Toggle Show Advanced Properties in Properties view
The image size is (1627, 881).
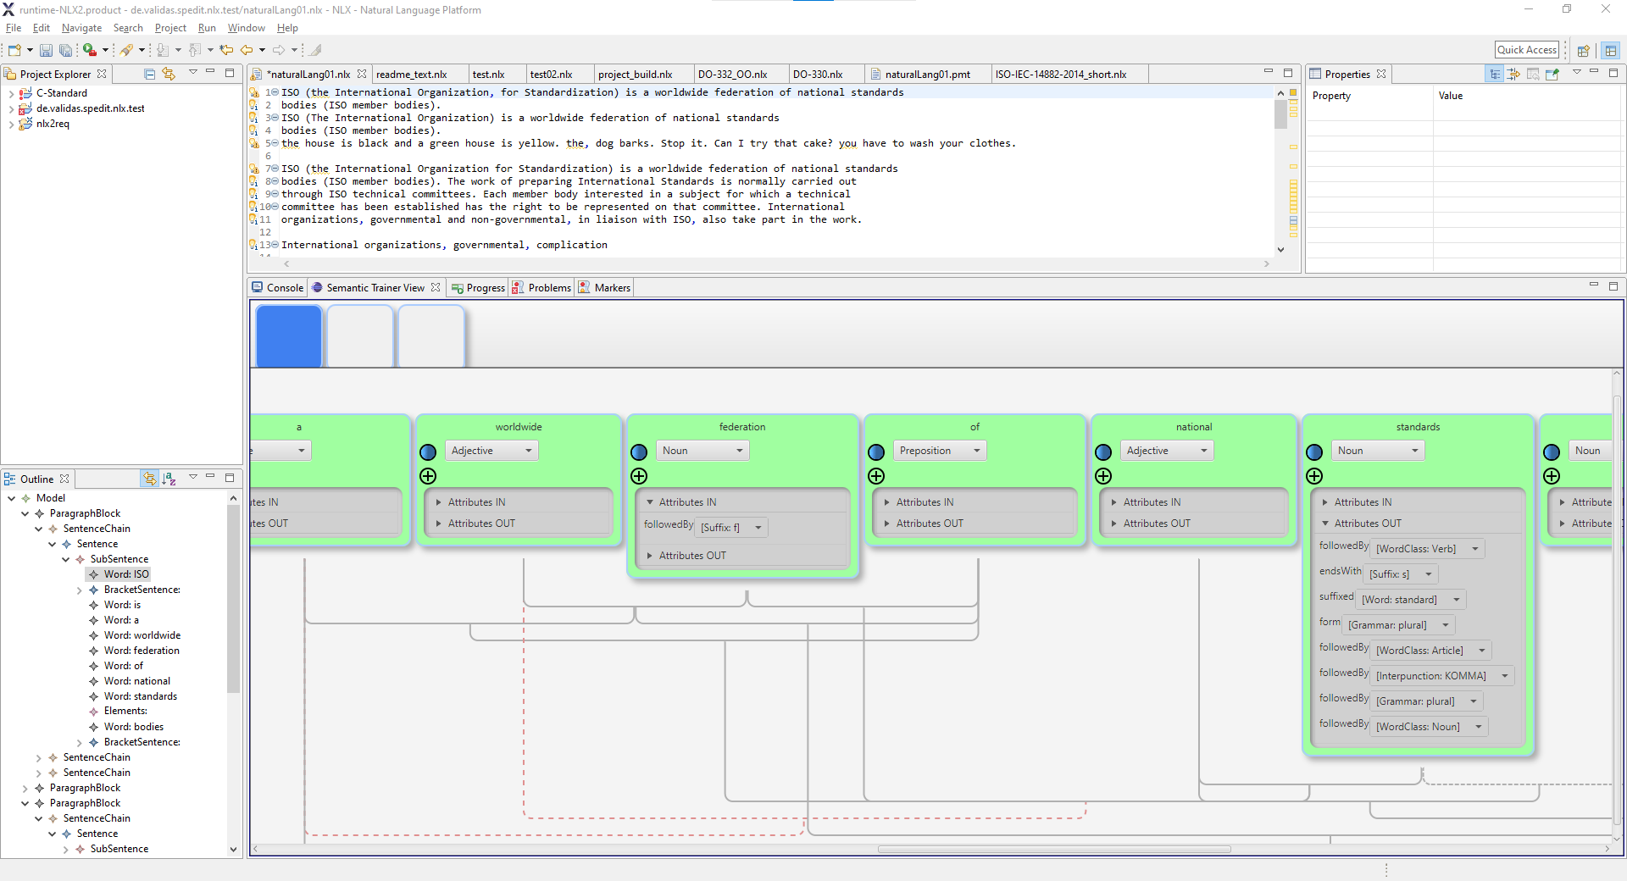tap(1513, 75)
